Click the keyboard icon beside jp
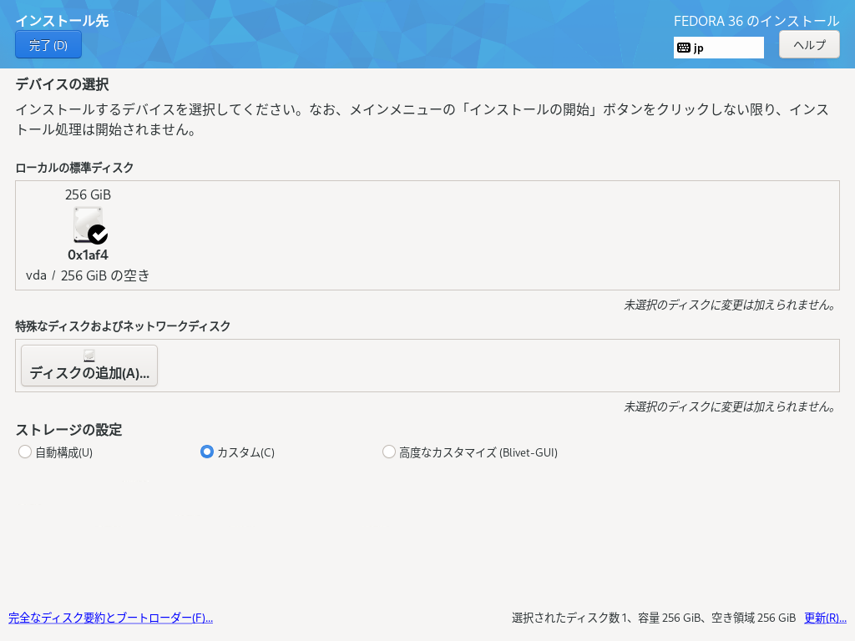This screenshot has width=855, height=641. [683, 48]
